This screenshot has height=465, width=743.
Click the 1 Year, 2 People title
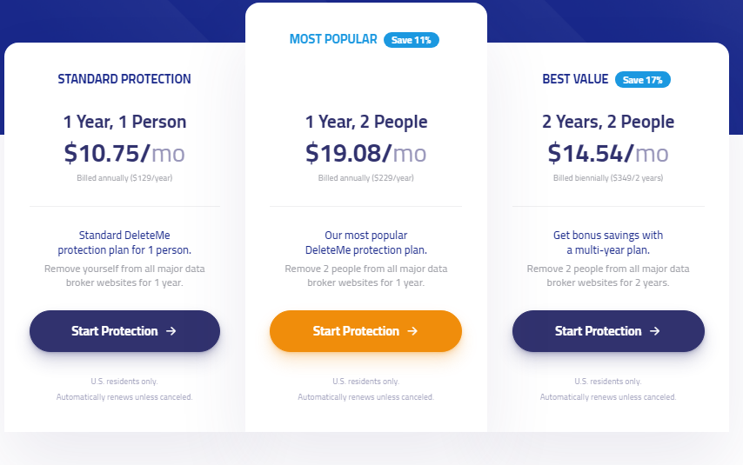pos(366,122)
